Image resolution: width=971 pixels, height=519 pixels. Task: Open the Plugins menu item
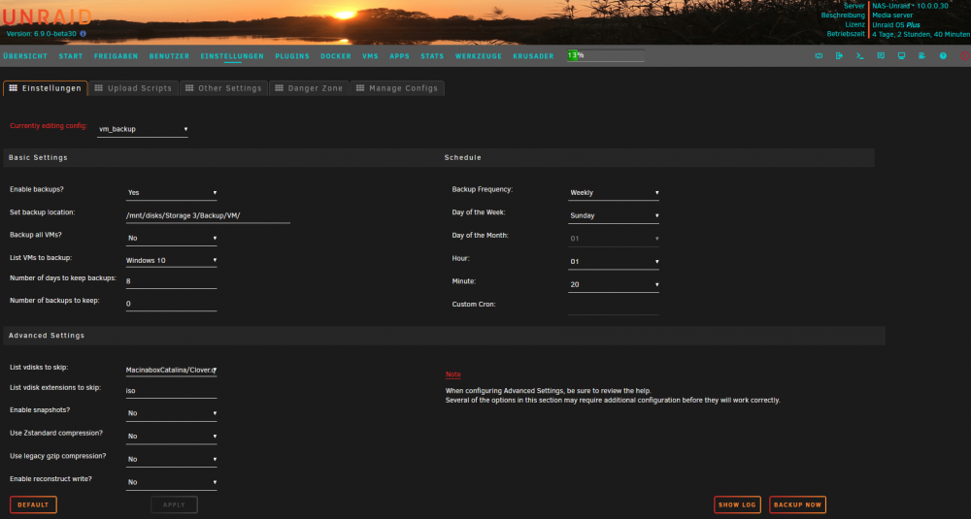tap(292, 55)
